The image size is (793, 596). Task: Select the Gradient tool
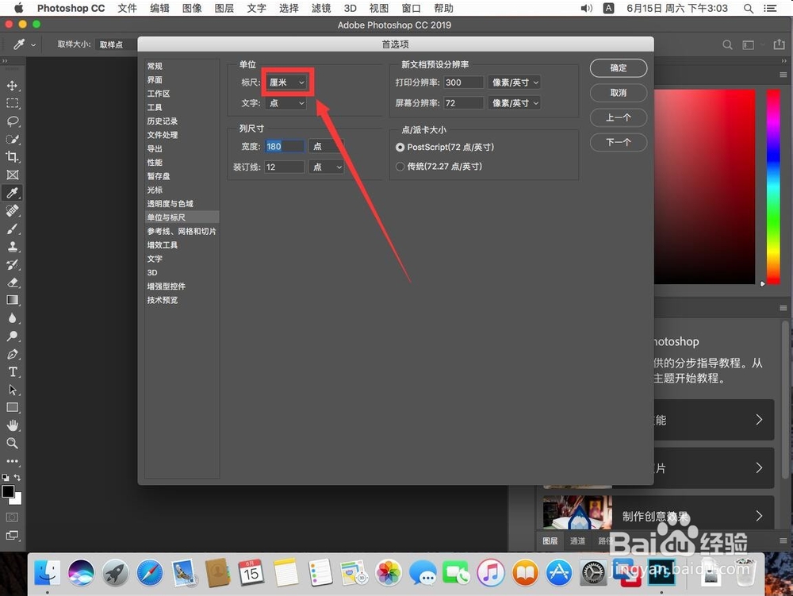(x=12, y=300)
